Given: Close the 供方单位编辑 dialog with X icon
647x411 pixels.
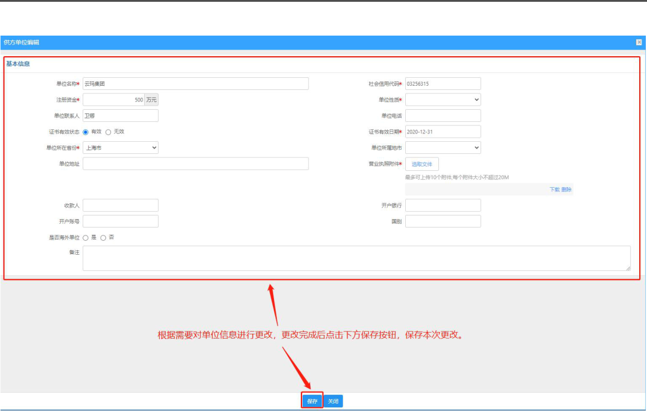Looking at the screenshot, I should 639,42.
